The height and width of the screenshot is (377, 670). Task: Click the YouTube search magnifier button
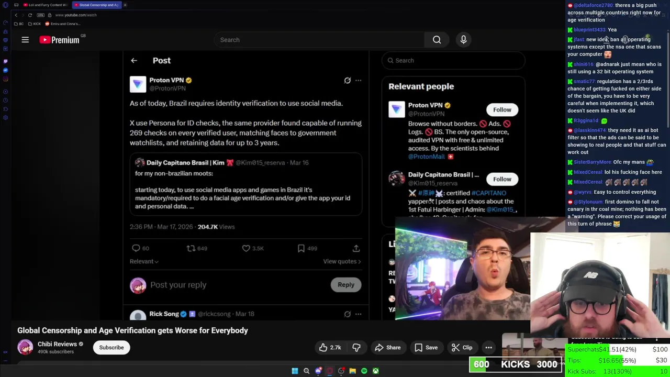coord(437,40)
